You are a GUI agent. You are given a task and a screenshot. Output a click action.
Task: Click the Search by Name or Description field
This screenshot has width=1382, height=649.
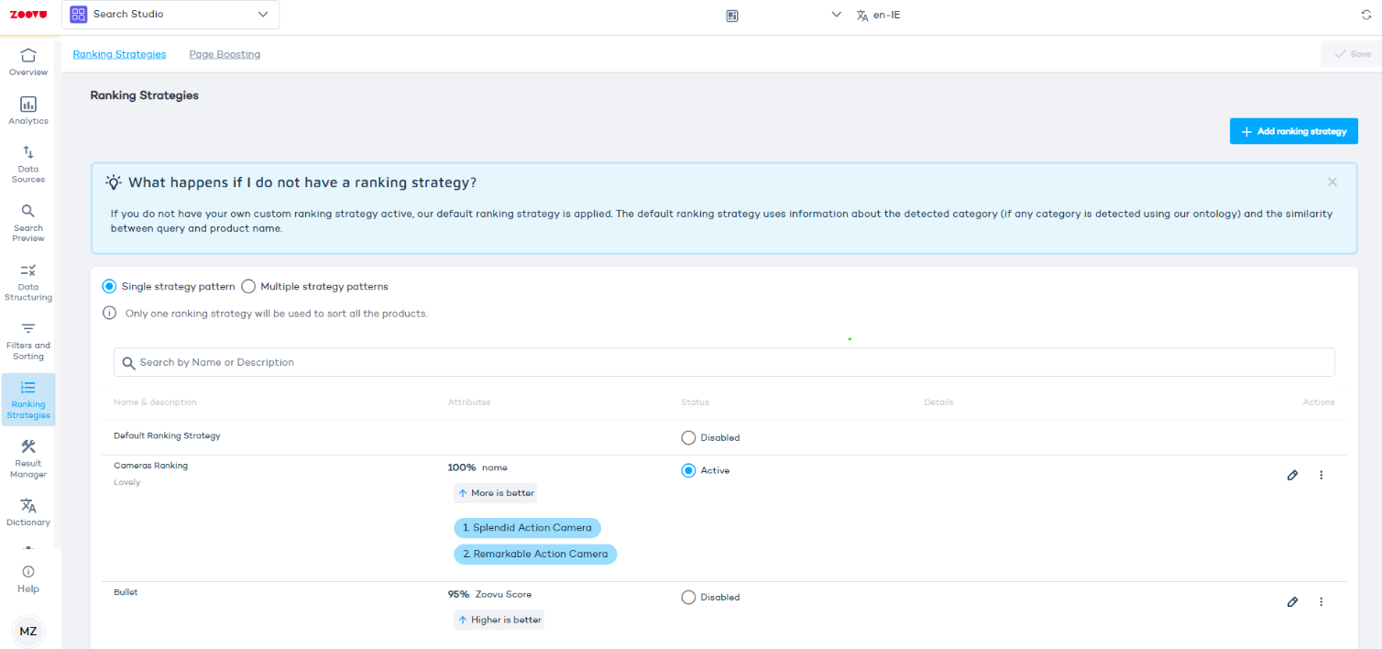point(724,362)
